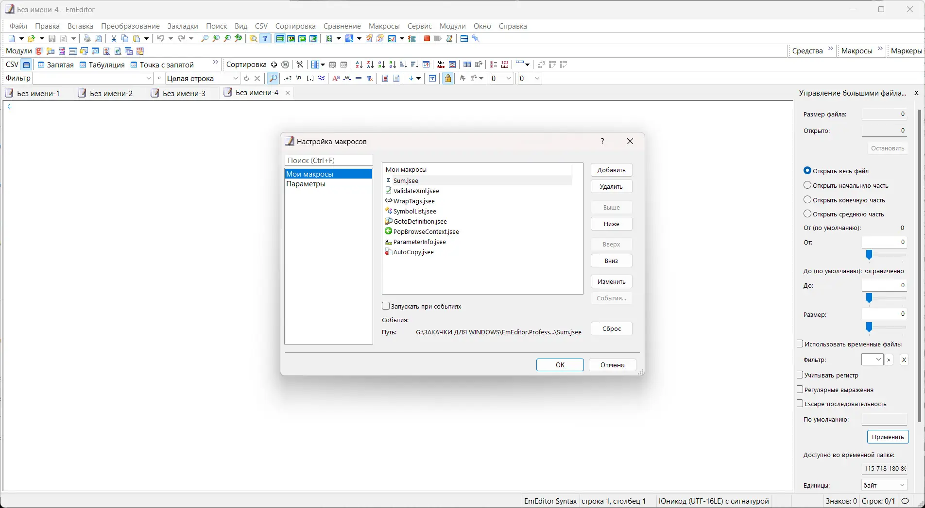925x508 pixels.
Task: Open the 'Преобразование' menu
Action: [130, 26]
